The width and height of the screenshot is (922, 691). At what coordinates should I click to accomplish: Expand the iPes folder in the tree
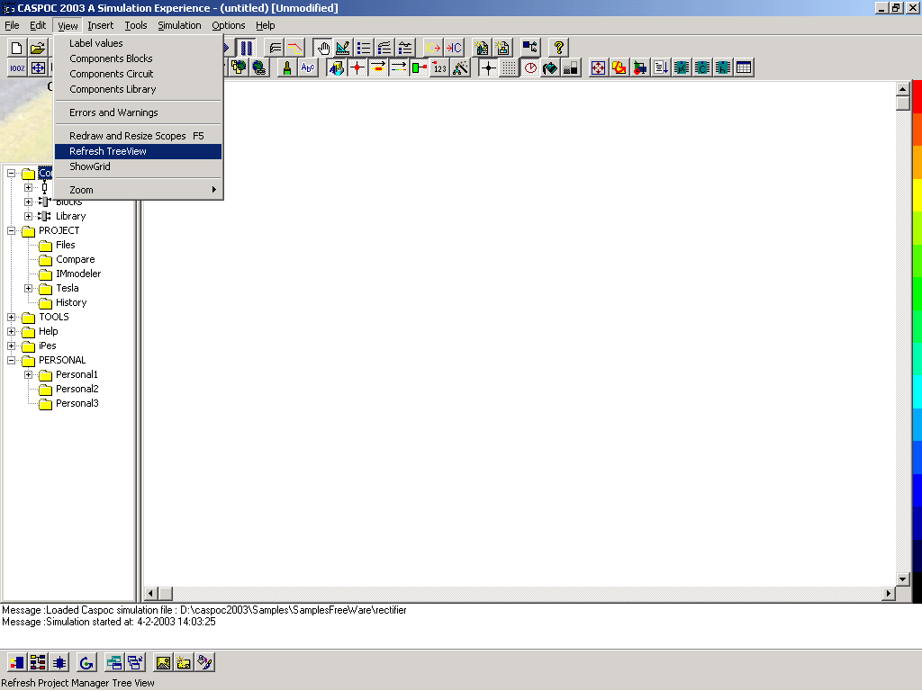click(x=11, y=346)
